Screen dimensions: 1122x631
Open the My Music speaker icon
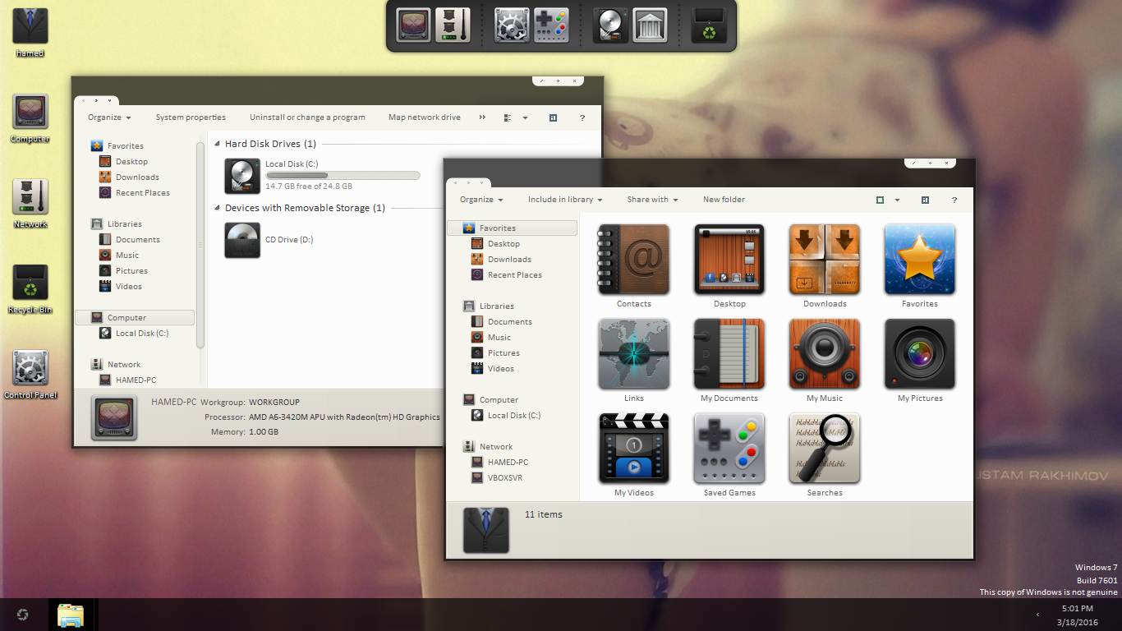(824, 354)
